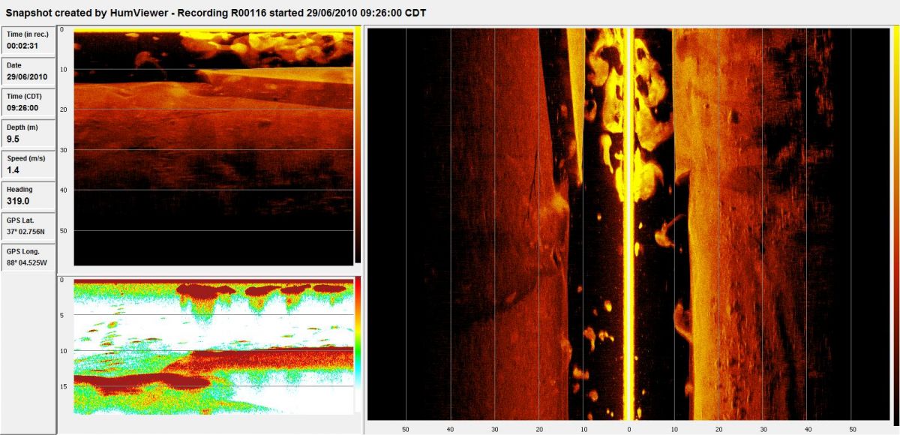Click the GPS Lat. coordinate box
Viewport: 900px width, 435px height.
[28, 226]
